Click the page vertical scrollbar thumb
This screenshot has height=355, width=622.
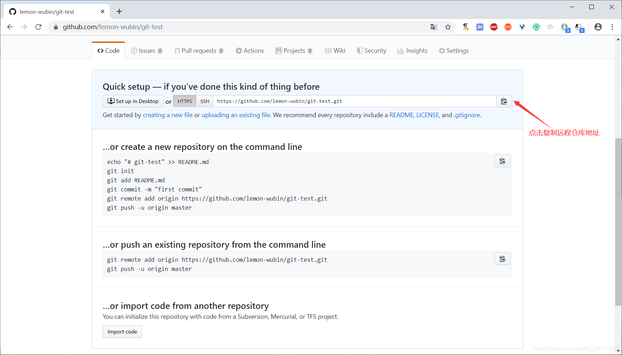(x=618, y=222)
